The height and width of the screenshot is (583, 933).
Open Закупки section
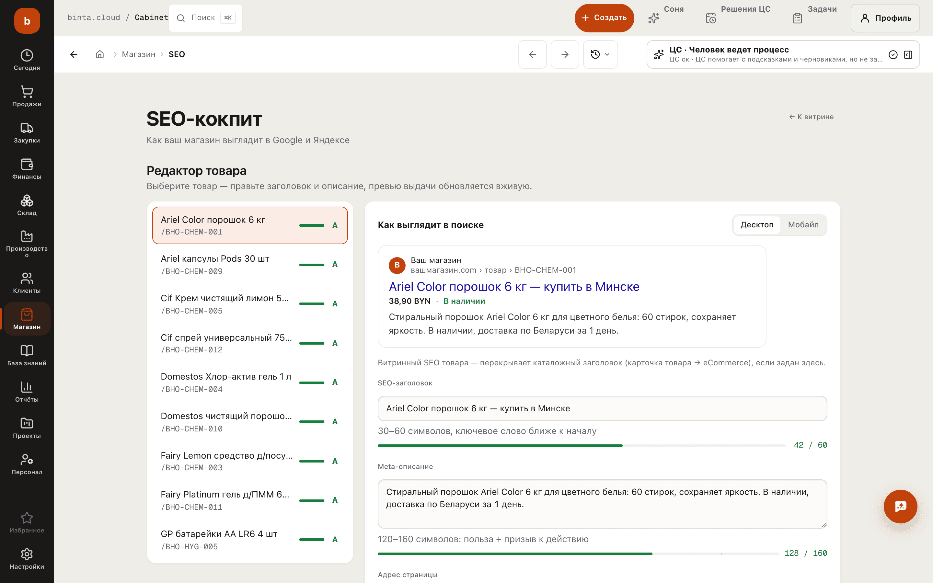27,133
